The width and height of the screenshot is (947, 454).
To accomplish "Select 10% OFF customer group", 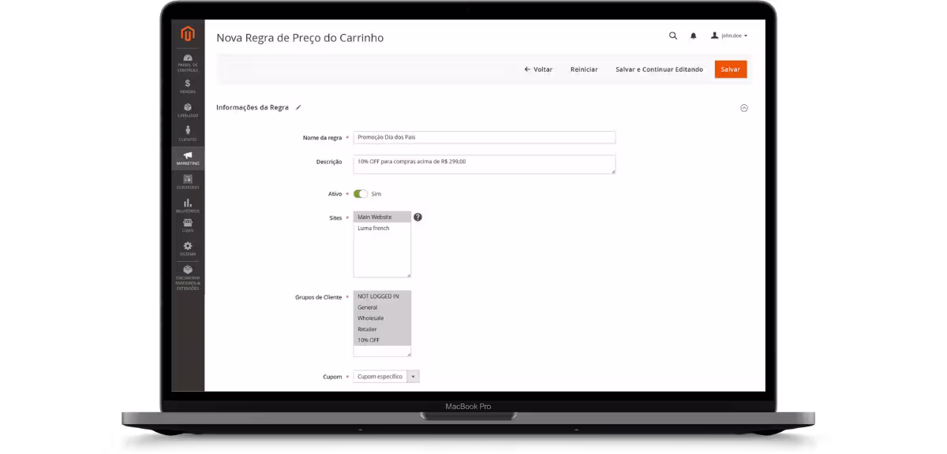I will pos(382,340).
